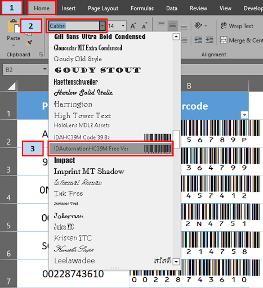Click the B2 Name Box field
Image resolution: width=263 pixels, height=288 pixels.
(x=23, y=70)
